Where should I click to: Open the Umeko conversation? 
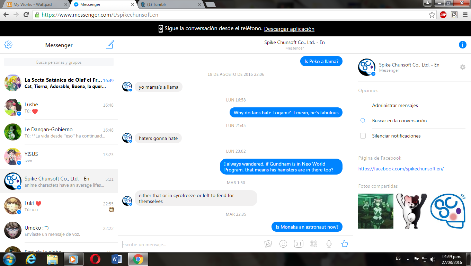coord(59,231)
